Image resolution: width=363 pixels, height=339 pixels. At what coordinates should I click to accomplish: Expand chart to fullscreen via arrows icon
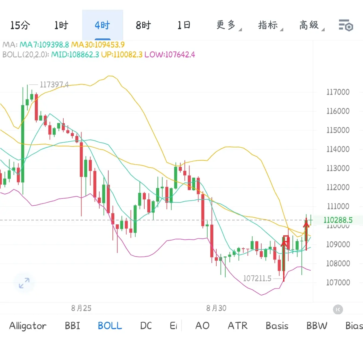[x=24, y=283]
